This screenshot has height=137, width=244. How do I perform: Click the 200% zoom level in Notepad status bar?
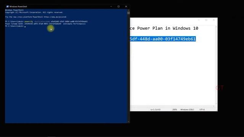[175, 110]
